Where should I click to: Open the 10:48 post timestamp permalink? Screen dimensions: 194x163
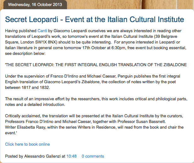coord(71,156)
